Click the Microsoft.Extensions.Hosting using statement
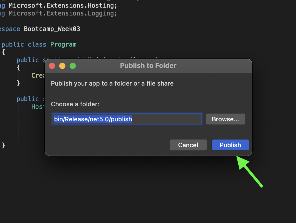 tap(62, 5)
